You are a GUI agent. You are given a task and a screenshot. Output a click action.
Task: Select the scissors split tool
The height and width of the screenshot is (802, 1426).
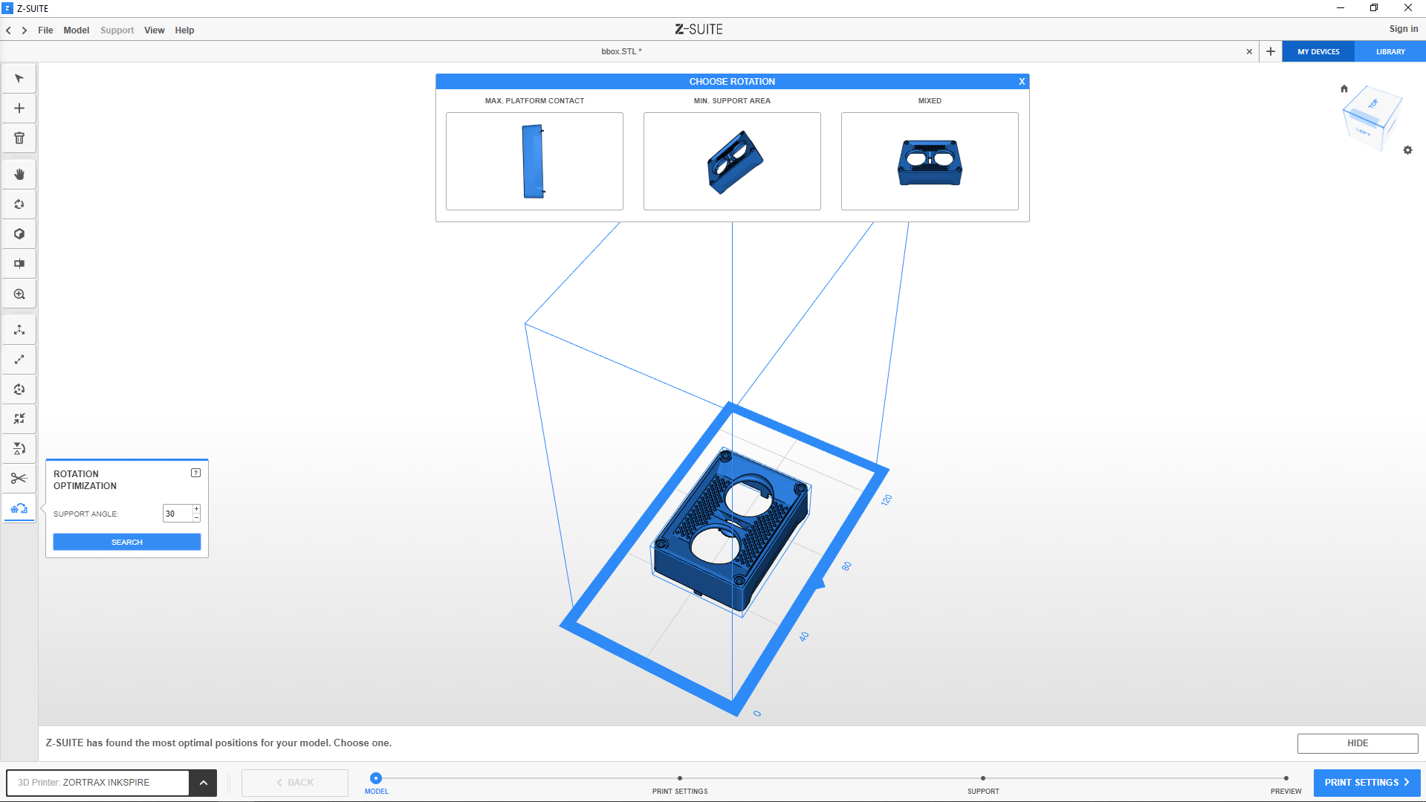pyautogui.click(x=19, y=479)
